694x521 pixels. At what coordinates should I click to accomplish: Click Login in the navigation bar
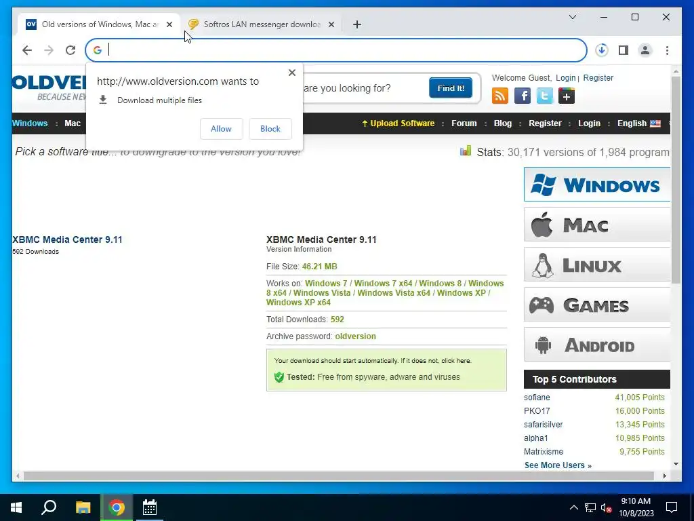click(x=589, y=123)
